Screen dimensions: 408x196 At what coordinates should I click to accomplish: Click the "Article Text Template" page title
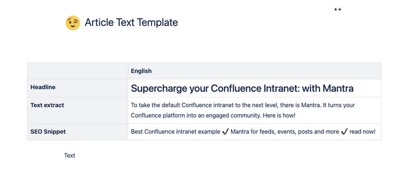click(131, 22)
